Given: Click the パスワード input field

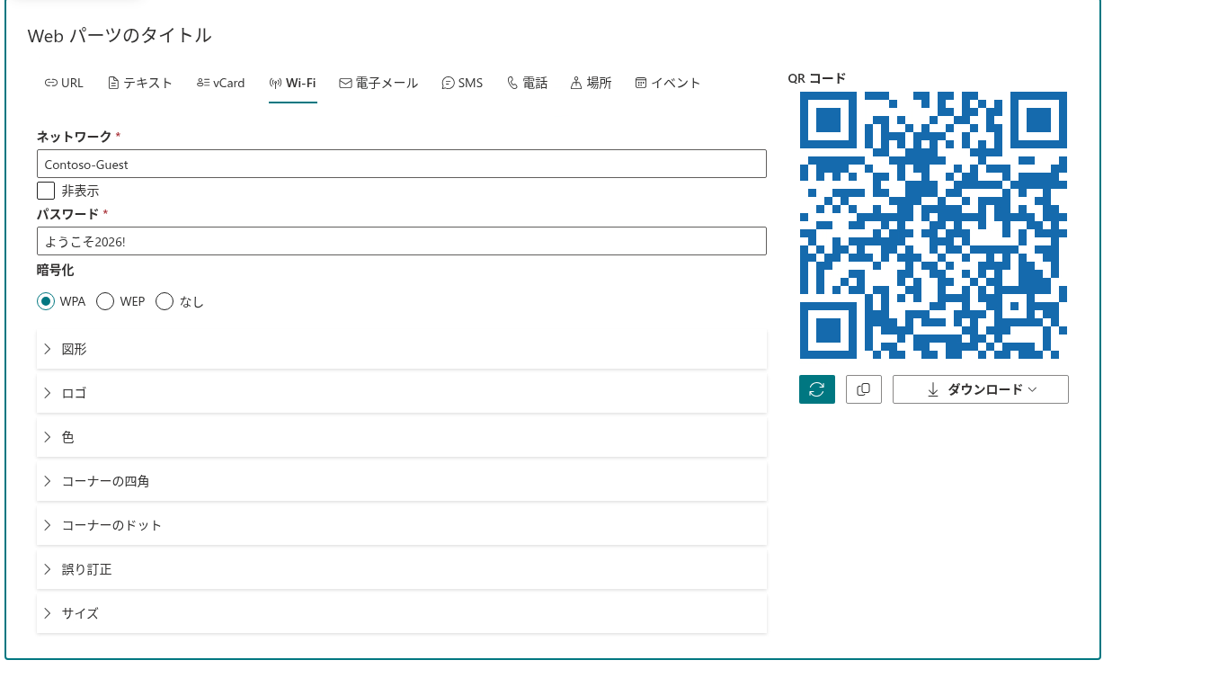Looking at the screenshot, I should (402, 241).
